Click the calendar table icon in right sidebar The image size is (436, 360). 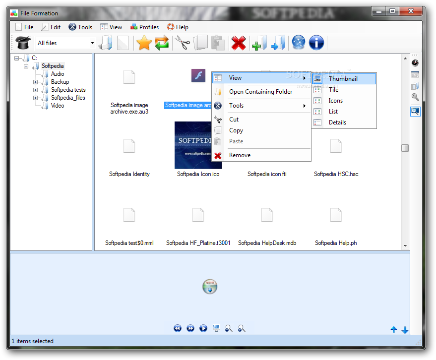(x=415, y=74)
